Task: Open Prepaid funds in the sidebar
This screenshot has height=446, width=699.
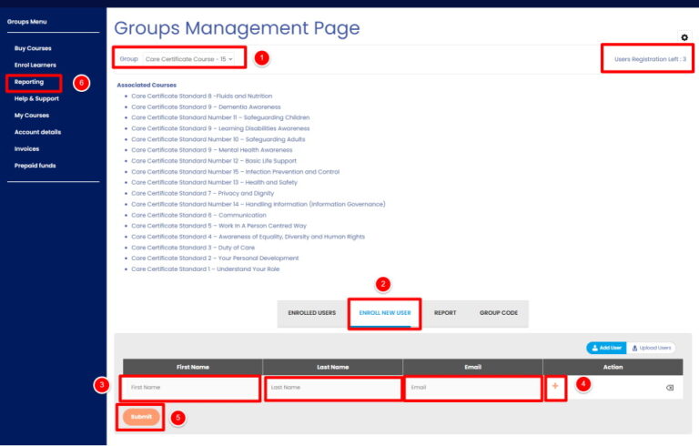Action: pos(35,166)
